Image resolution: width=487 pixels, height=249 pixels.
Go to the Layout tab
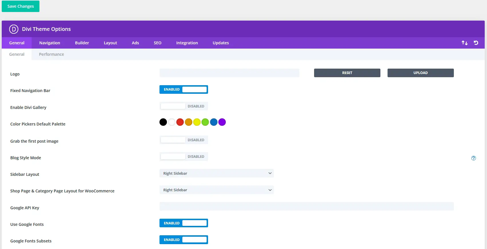[x=110, y=43]
